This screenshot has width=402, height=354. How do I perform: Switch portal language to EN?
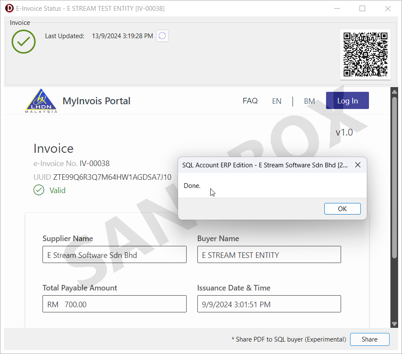click(277, 101)
